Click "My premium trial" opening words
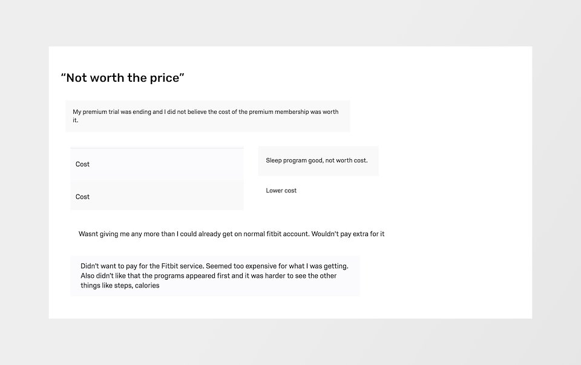Screen dimensions: 581x365 coord(96,111)
